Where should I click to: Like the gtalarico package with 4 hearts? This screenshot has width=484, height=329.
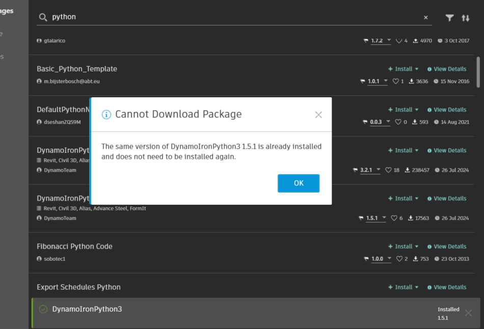pyautogui.click(x=399, y=41)
